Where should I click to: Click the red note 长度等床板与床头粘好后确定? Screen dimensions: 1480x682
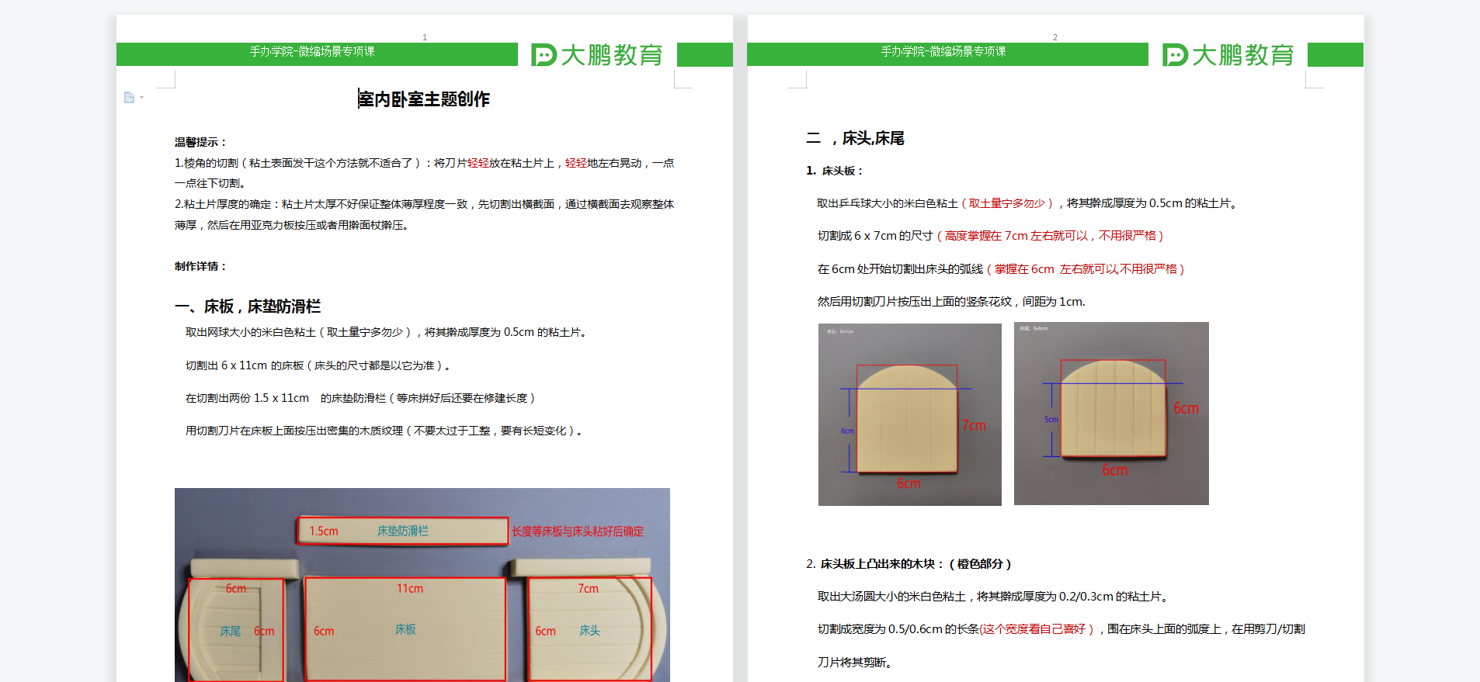point(578,531)
